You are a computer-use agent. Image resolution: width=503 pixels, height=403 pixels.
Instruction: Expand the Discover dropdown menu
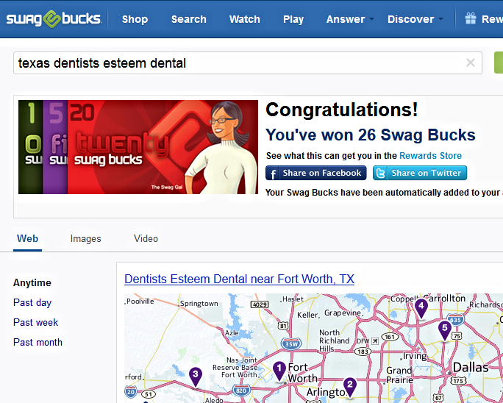click(415, 19)
